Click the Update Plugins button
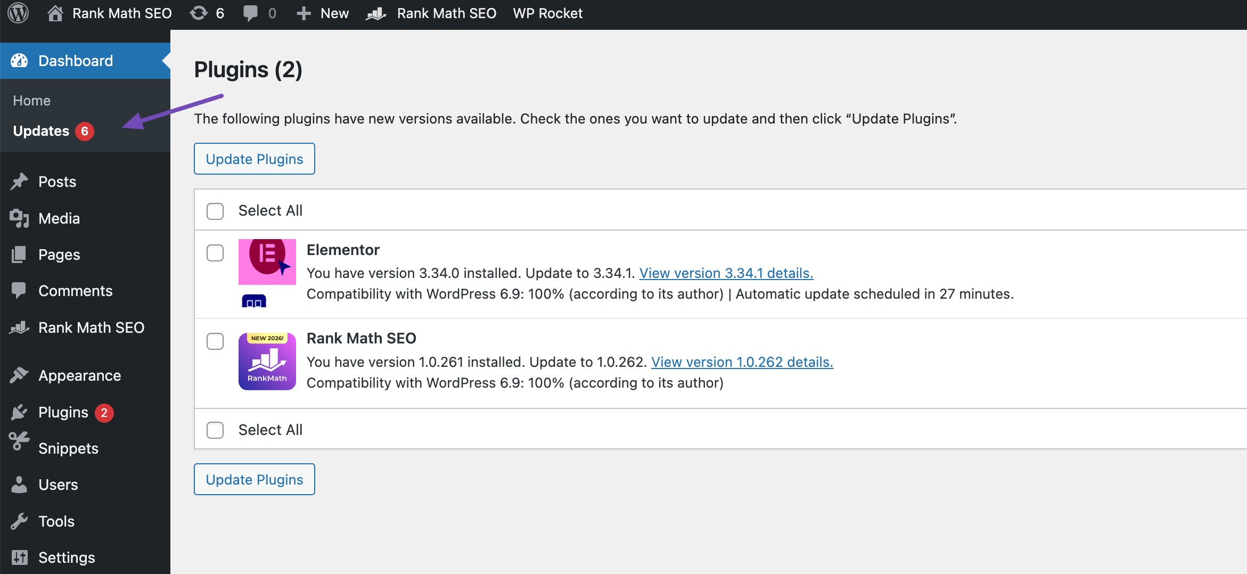The image size is (1247, 574). (x=254, y=158)
